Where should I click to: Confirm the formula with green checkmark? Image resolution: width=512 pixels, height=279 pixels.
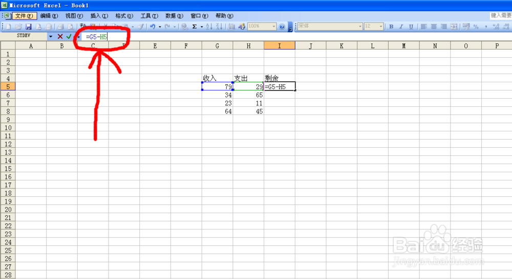pos(69,36)
